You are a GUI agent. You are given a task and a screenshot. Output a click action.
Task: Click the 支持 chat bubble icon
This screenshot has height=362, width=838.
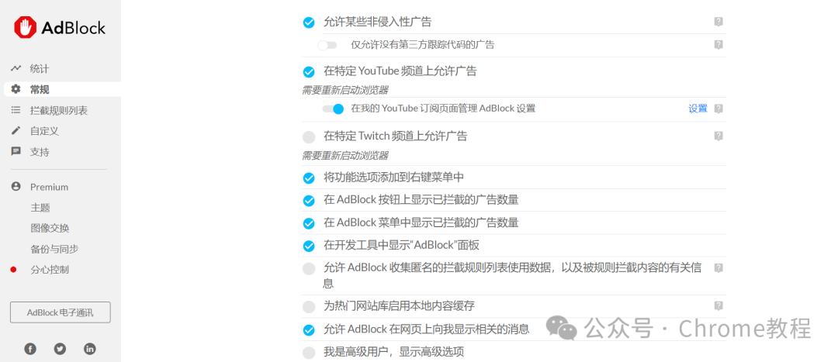coord(16,152)
